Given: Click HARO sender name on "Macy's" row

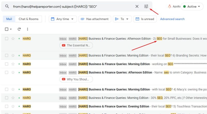Looking at the screenshot, I should click(27, 89).
